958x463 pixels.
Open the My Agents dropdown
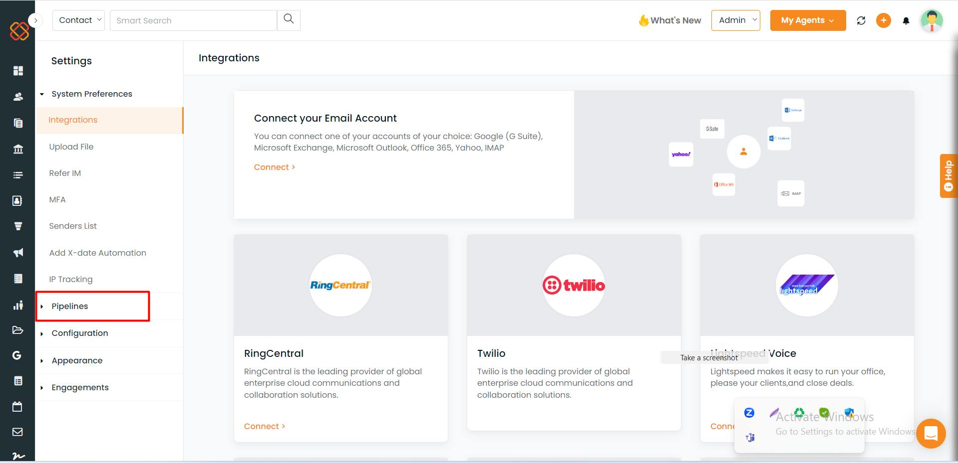click(808, 20)
